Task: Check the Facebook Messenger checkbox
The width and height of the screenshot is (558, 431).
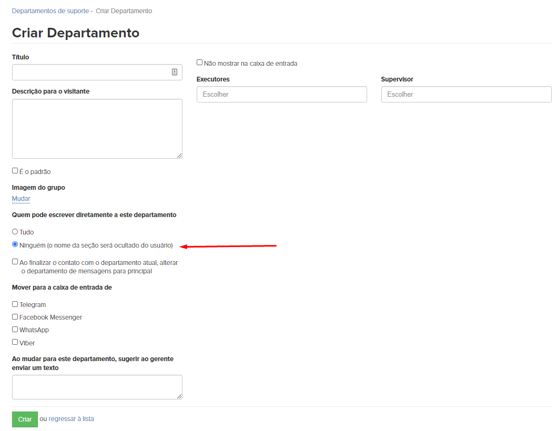Action: (x=15, y=316)
